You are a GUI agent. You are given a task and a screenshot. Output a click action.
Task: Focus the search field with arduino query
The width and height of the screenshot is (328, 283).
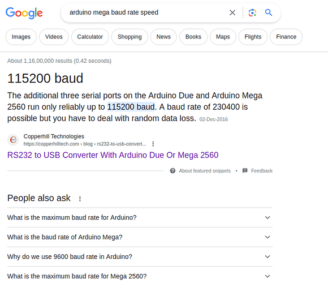pos(146,12)
